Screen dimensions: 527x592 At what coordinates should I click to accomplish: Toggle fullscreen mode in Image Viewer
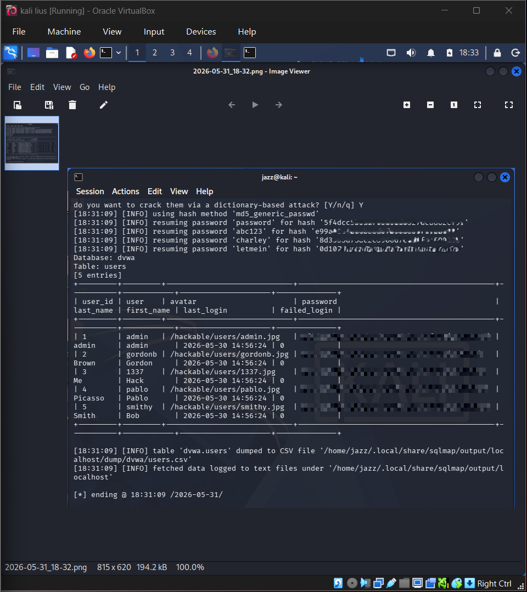[509, 105]
